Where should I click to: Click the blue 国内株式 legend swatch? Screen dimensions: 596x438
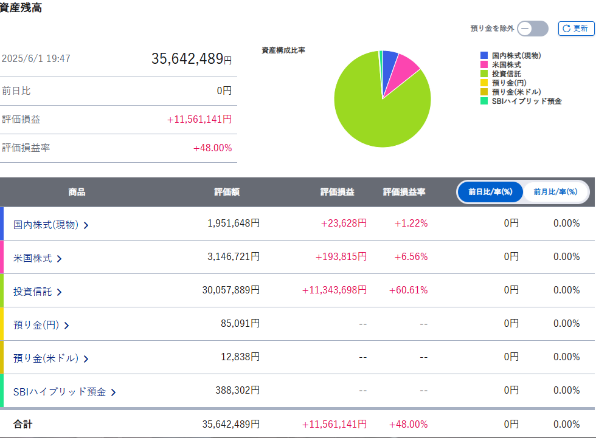pyautogui.click(x=484, y=55)
